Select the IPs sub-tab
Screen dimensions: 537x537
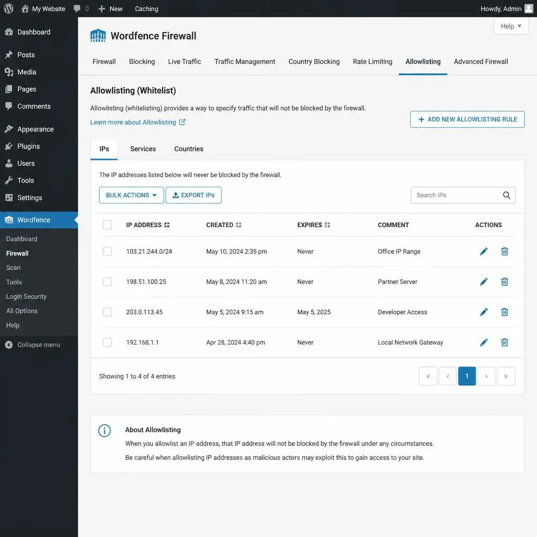point(104,148)
